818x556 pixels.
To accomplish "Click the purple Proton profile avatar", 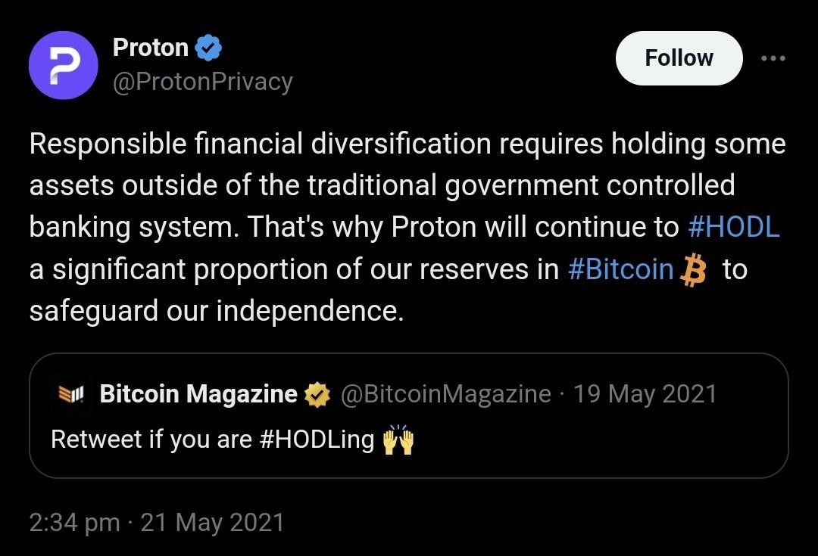I will [x=64, y=65].
